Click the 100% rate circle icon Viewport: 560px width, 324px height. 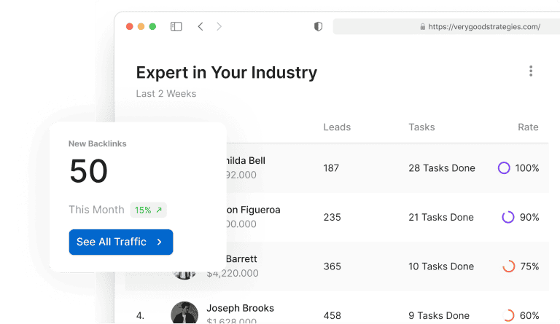[x=504, y=168]
